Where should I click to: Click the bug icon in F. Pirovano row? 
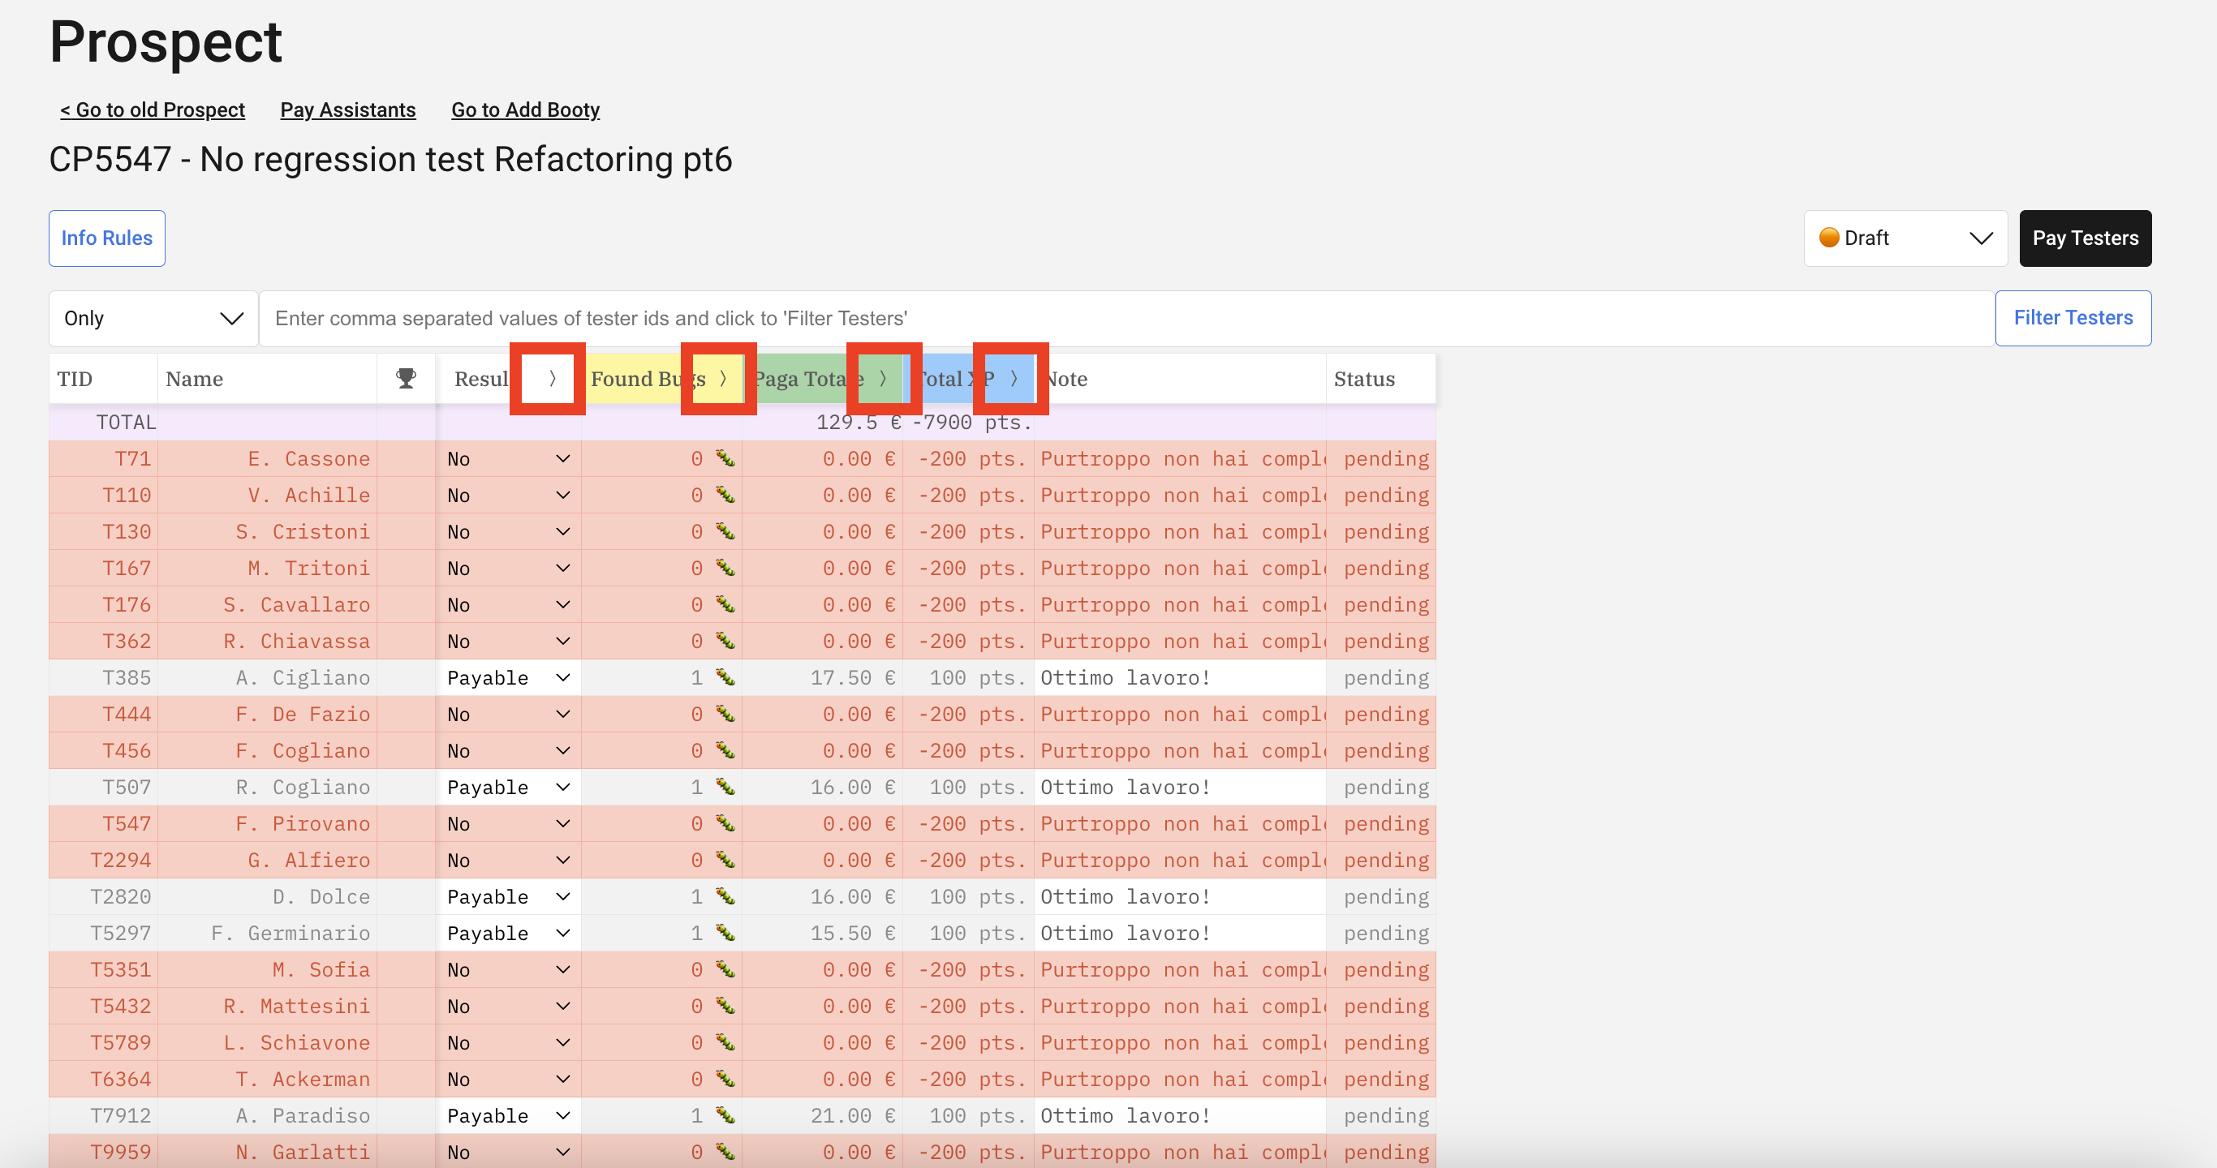click(725, 823)
